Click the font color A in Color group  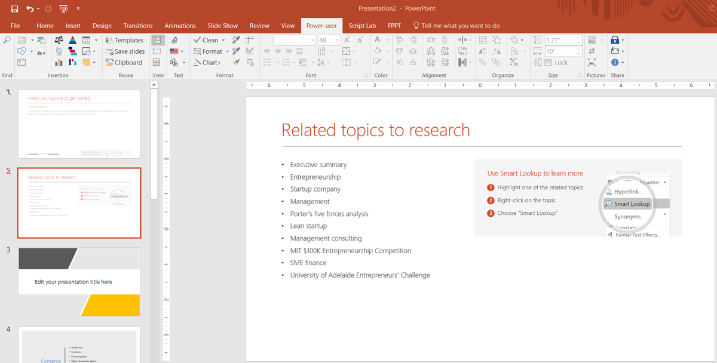point(377,40)
